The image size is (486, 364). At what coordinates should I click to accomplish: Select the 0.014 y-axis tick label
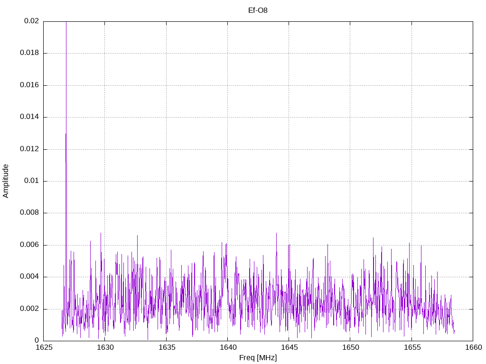click(x=29, y=117)
